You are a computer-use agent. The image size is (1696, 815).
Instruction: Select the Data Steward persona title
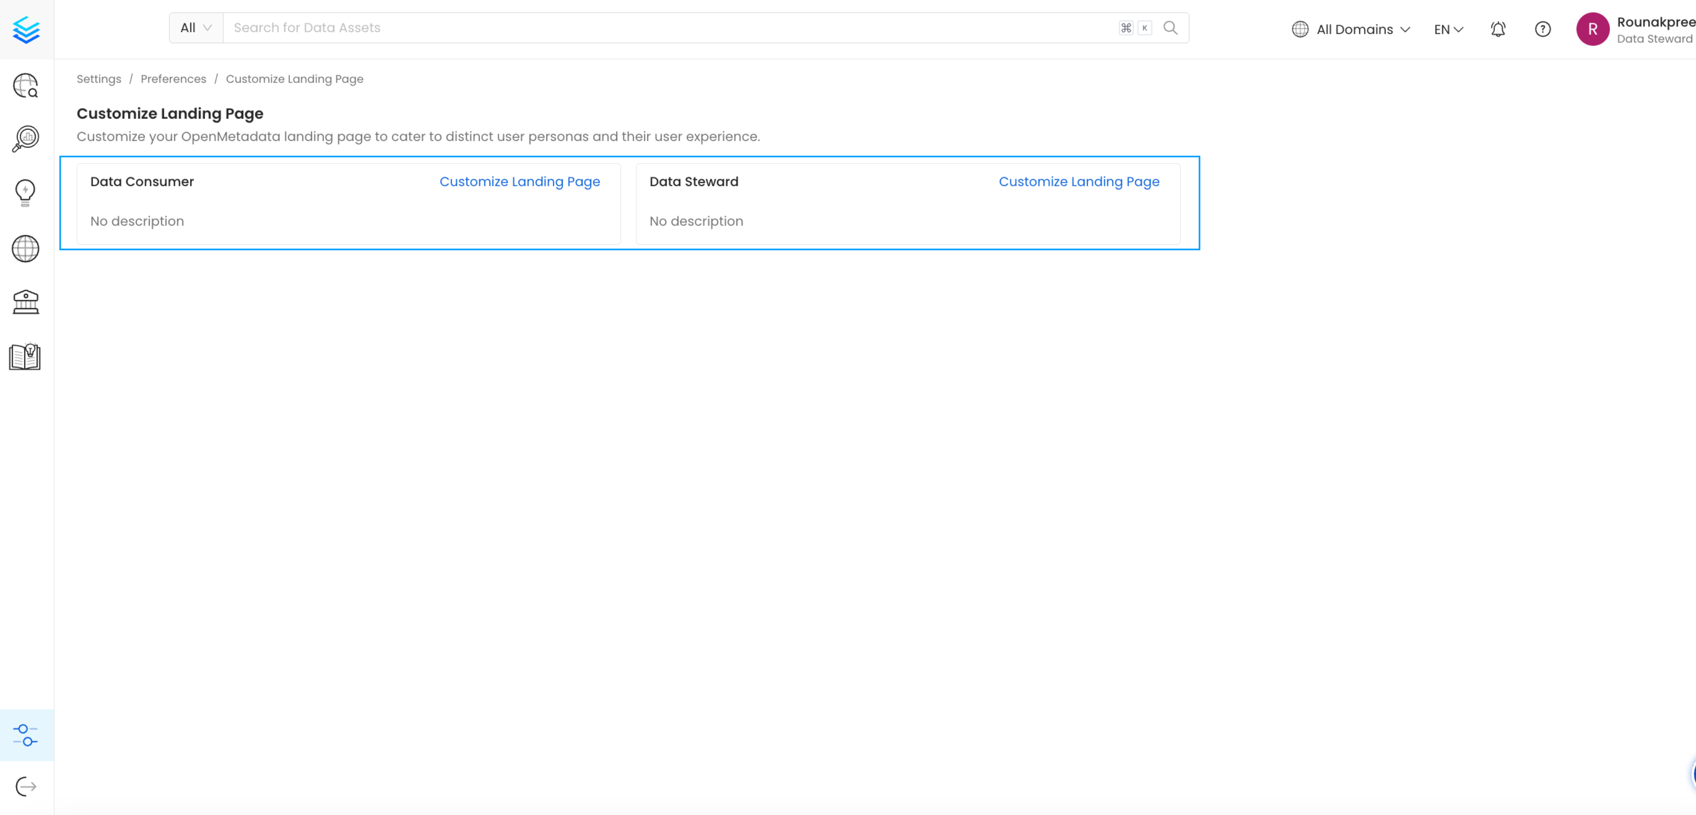tap(693, 182)
